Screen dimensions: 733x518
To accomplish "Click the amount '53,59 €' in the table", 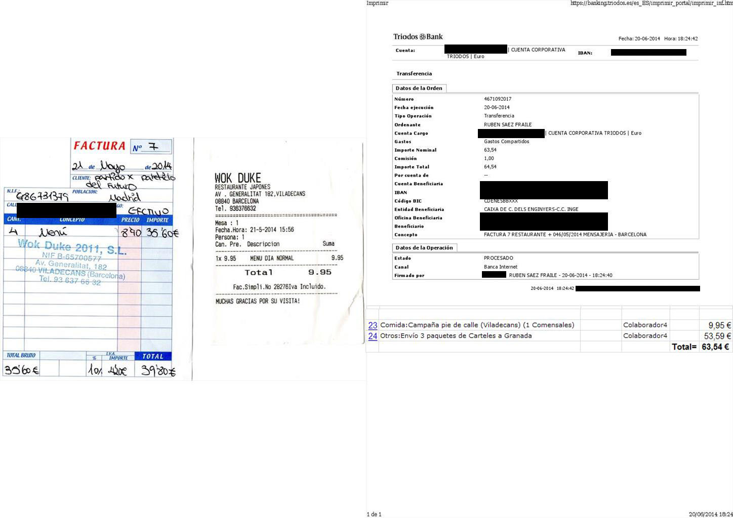I will tap(718, 336).
